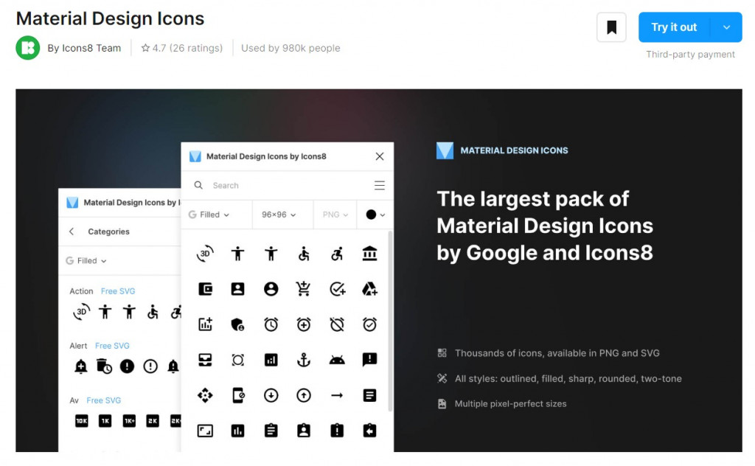Click Free SVG link next to Alert
This screenshot has width=755, height=466.
(x=112, y=346)
